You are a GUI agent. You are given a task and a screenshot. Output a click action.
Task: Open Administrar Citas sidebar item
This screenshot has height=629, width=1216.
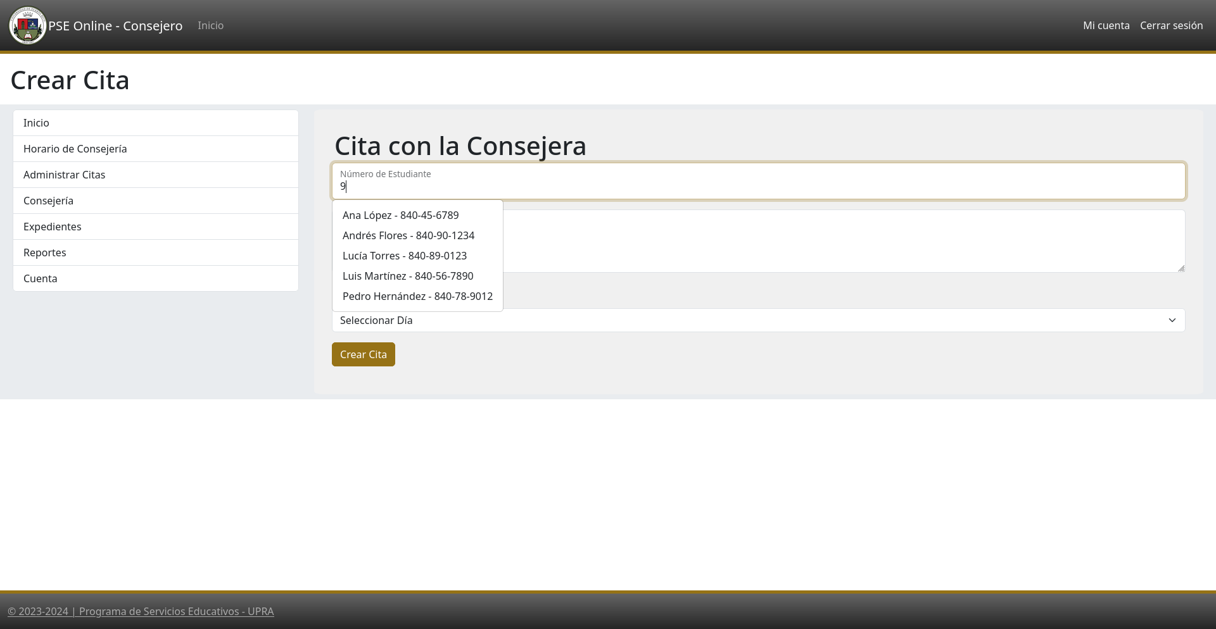(156, 175)
